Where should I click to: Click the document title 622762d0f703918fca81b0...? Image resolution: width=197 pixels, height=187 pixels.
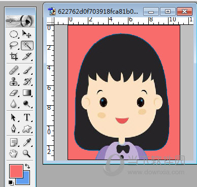pyautogui.click(x=98, y=12)
